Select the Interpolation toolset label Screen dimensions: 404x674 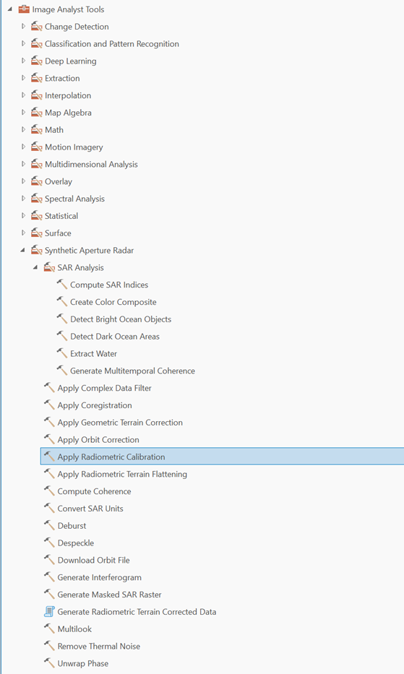tap(68, 95)
